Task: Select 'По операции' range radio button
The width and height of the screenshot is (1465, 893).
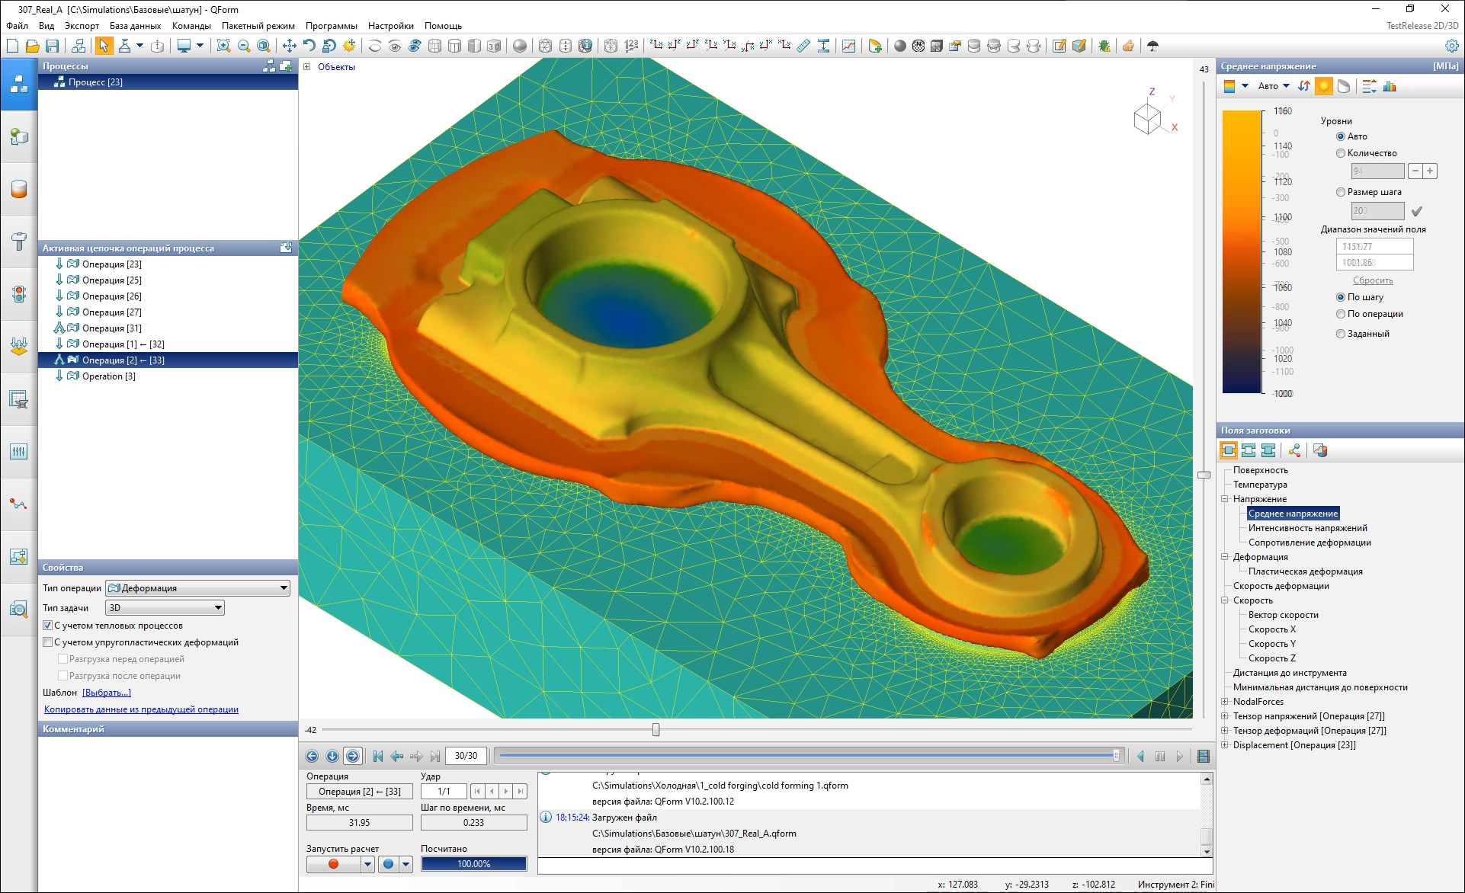Action: 1341,314
